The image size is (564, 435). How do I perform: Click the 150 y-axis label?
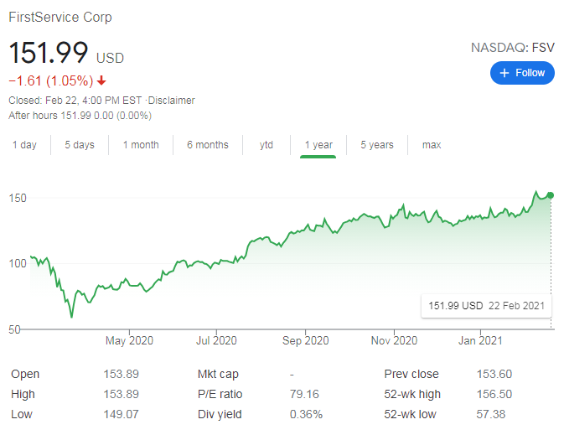pyautogui.click(x=18, y=198)
